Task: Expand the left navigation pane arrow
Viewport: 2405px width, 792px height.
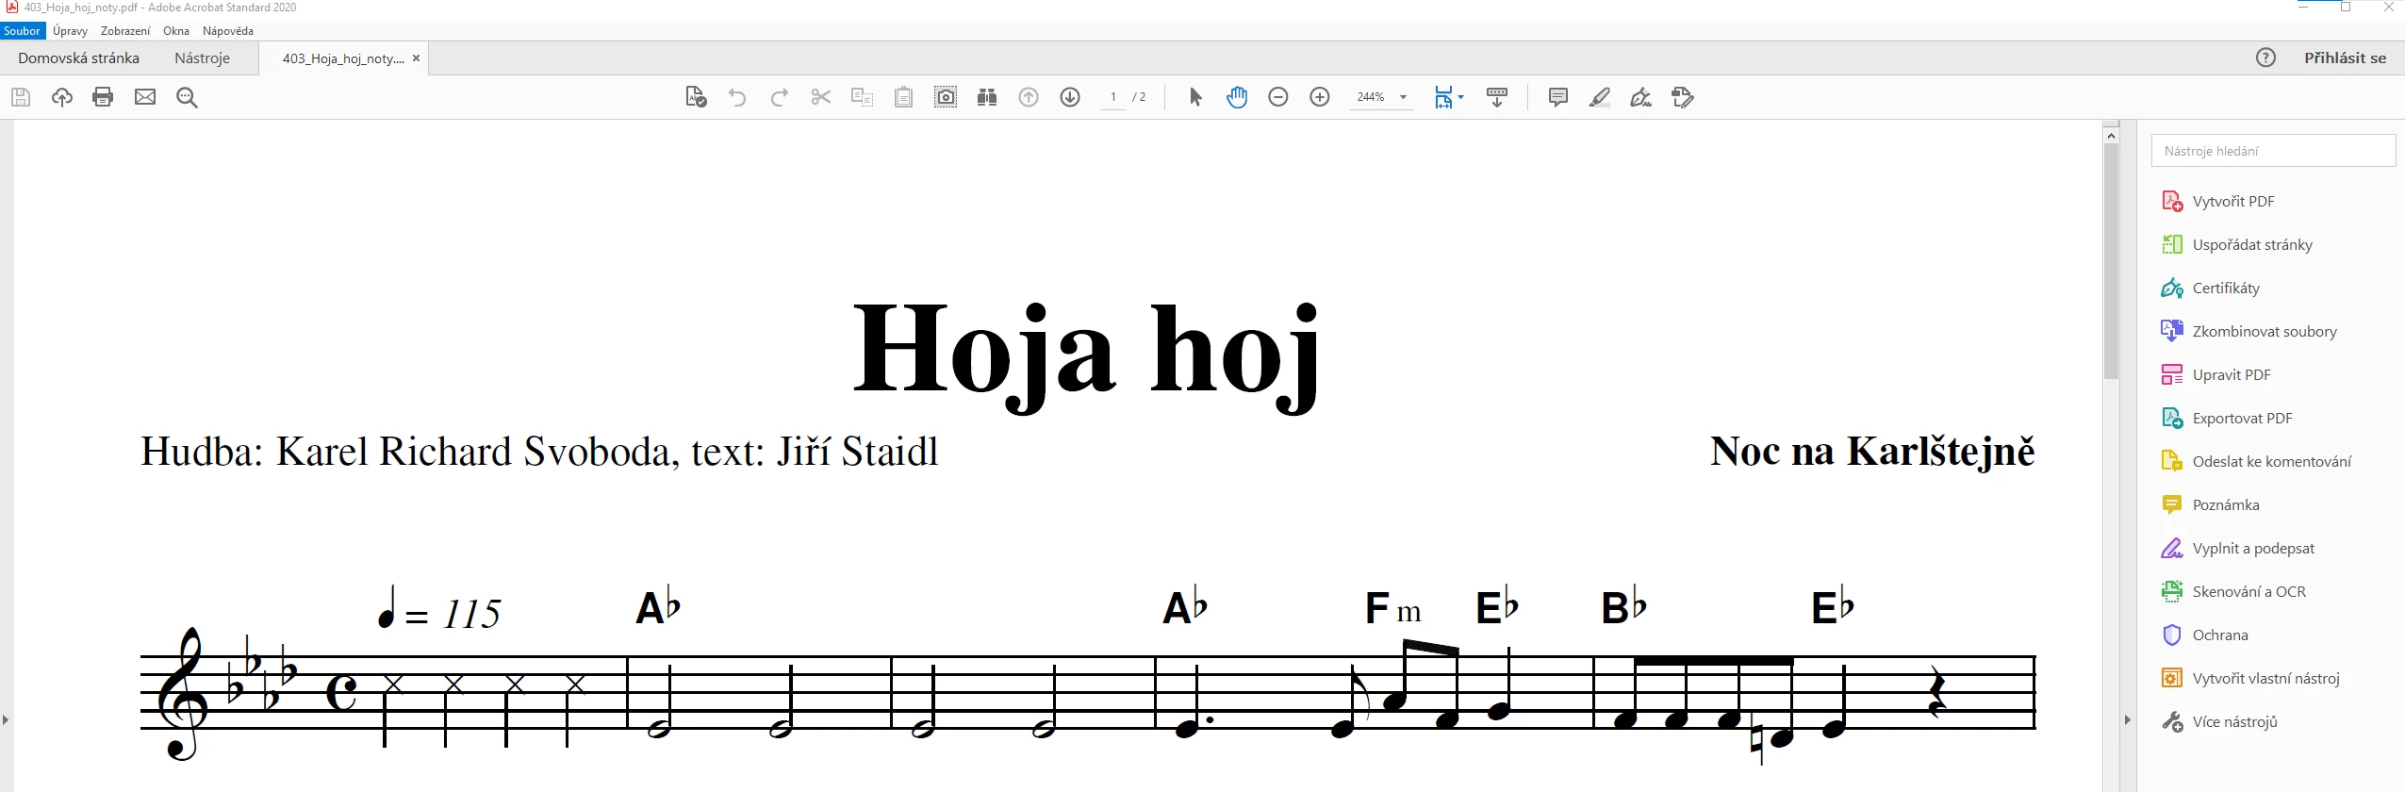Action: 6,720
